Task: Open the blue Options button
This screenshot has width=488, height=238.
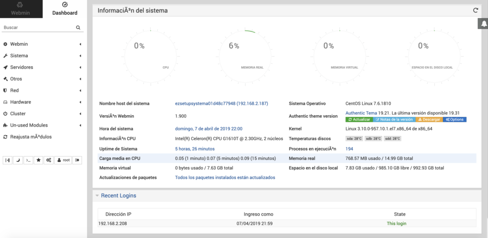Action: point(455,119)
